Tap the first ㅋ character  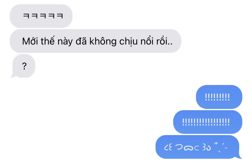[26, 16]
